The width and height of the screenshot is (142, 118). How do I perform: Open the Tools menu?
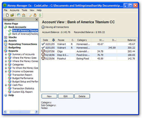click(24, 10)
